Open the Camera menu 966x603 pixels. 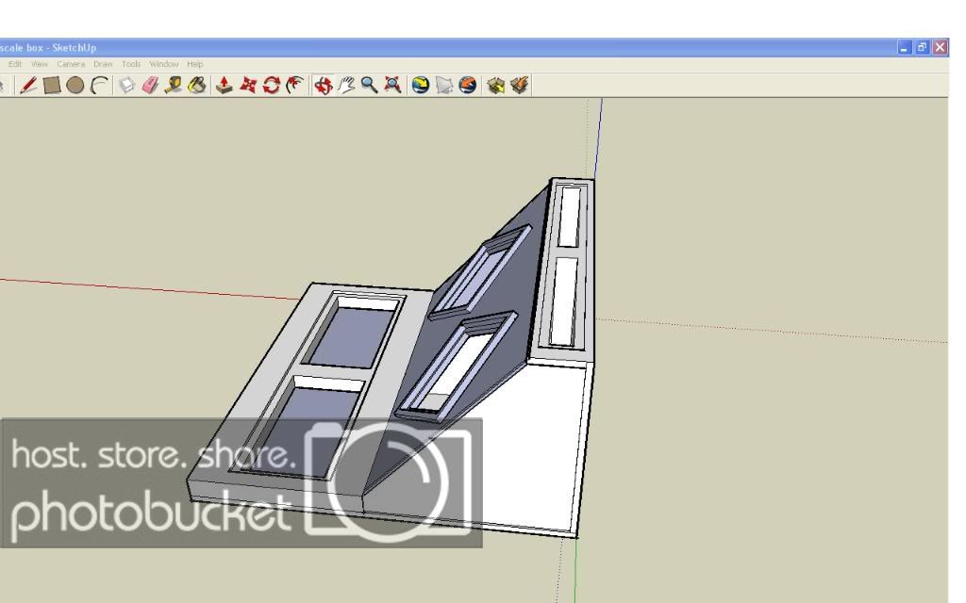(x=71, y=64)
